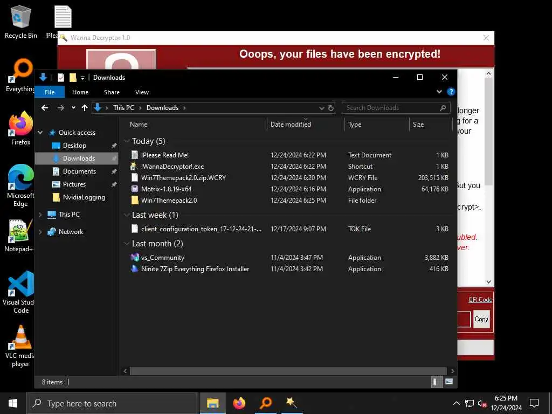Select Win7Themepack2.0.zip.WCRY file

(183, 178)
